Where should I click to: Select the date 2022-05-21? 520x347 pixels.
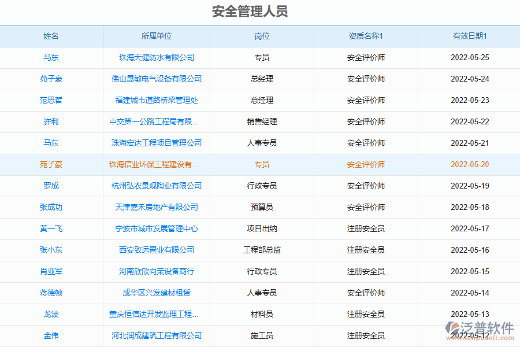coord(470,143)
